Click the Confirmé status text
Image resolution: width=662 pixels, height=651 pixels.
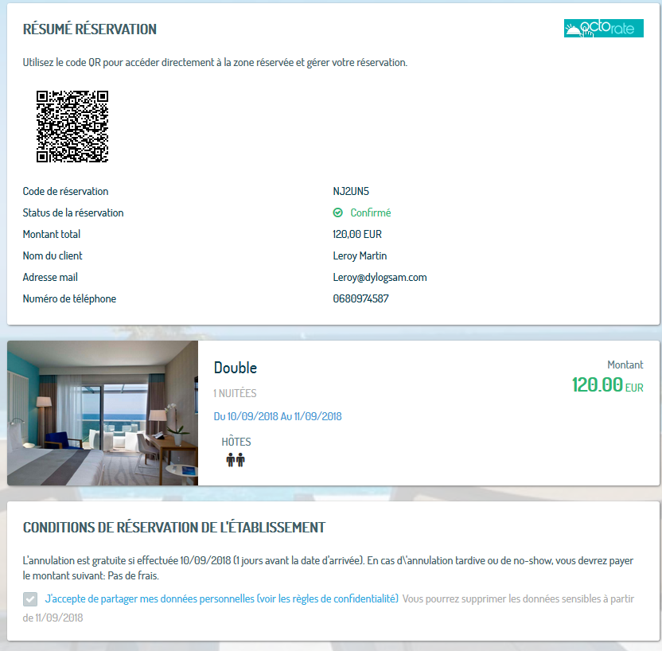371,212
